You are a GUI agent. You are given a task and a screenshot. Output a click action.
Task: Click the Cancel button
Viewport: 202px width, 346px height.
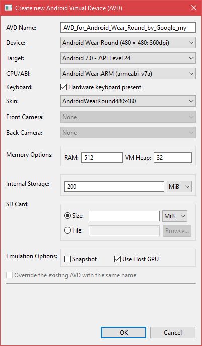pos(173,332)
